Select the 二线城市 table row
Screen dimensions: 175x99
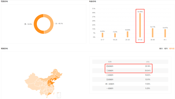click(x=130, y=75)
